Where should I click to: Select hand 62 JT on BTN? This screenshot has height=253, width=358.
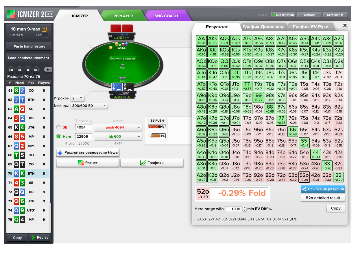(x=28, y=100)
